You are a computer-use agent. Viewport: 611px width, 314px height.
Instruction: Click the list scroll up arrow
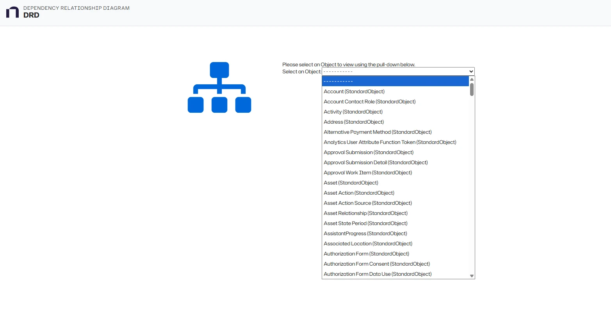pos(472,79)
